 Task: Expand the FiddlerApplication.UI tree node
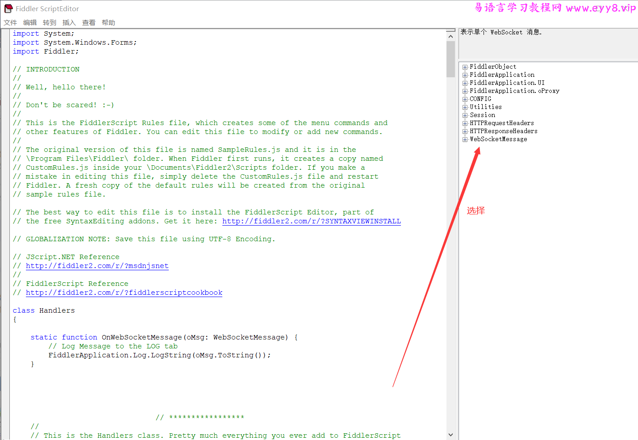click(x=465, y=83)
